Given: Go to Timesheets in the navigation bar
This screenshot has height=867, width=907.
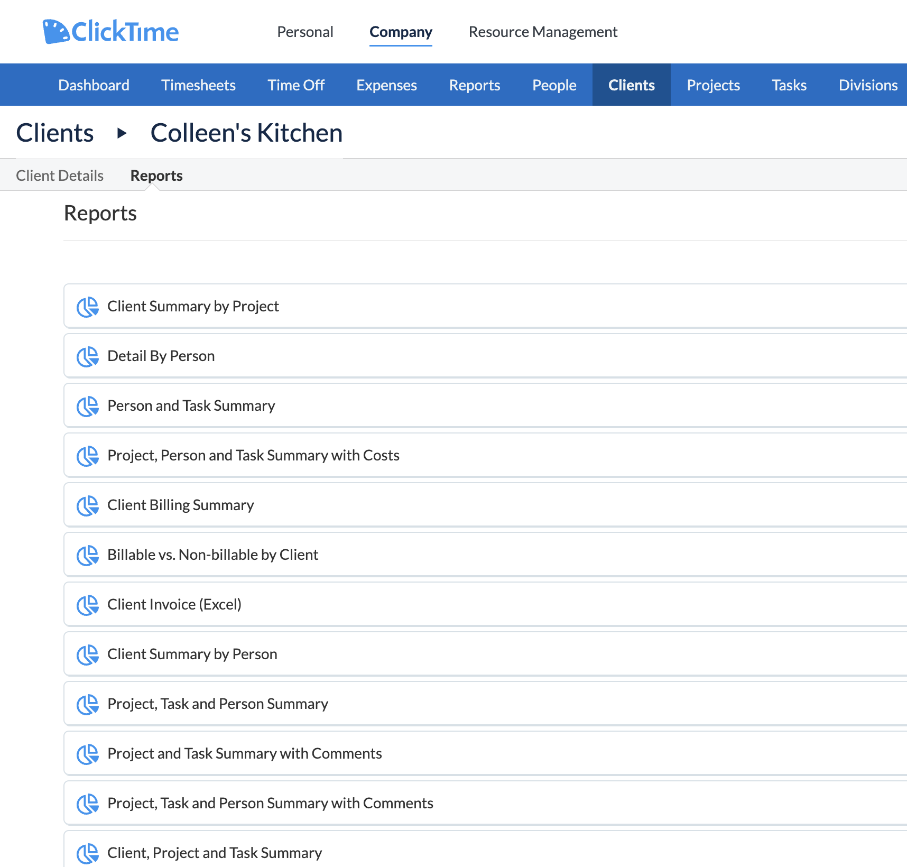Looking at the screenshot, I should click(x=198, y=85).
